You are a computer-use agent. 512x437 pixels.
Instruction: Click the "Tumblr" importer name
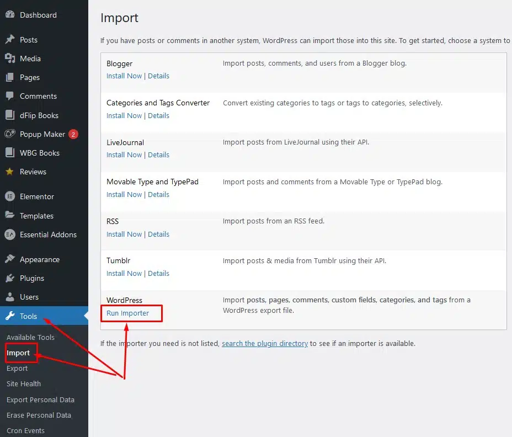pyautogui.click(x=118, y=260)
